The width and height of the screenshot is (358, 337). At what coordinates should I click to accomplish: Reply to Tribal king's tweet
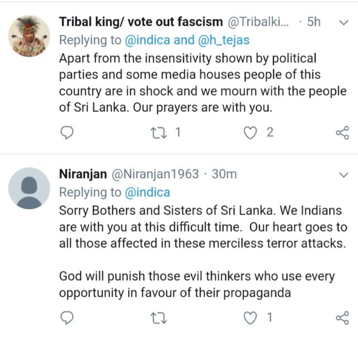click(67, 133)
